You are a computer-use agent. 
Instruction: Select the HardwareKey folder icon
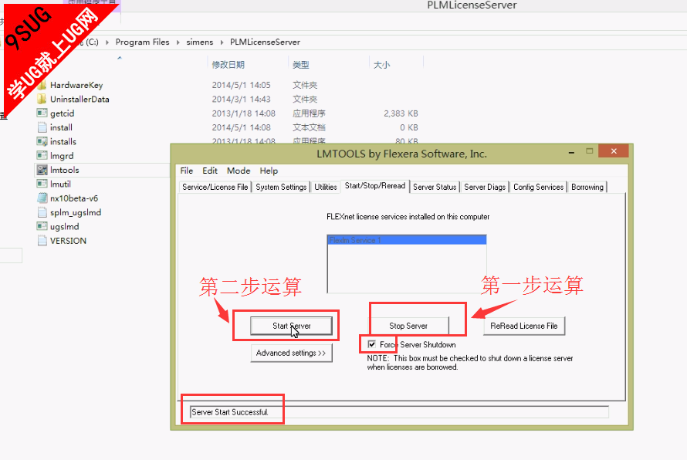[42, 85]
